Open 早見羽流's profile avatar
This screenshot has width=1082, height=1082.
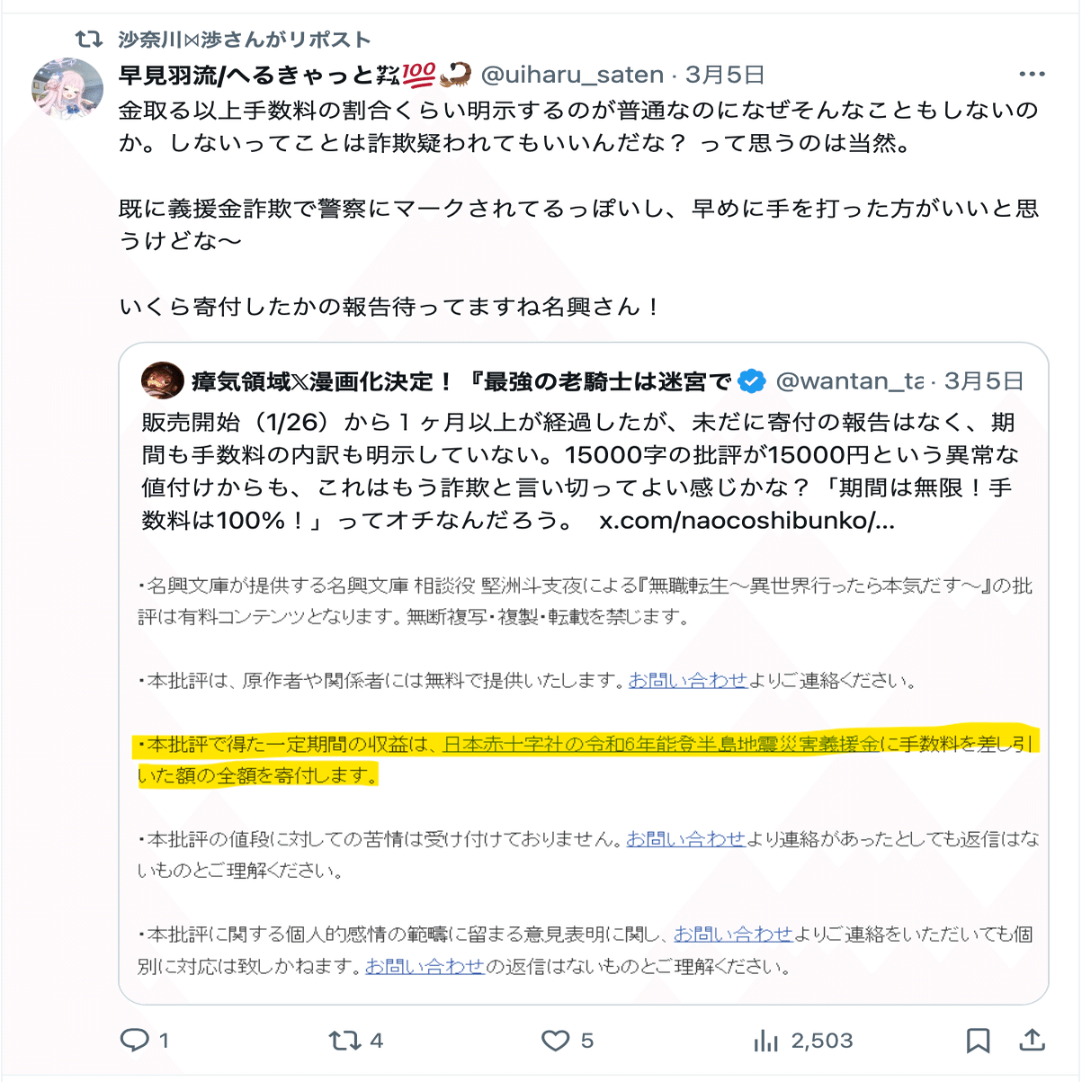[67, 89]
